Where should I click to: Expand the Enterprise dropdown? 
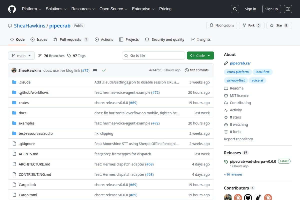[x=143, y=9]
